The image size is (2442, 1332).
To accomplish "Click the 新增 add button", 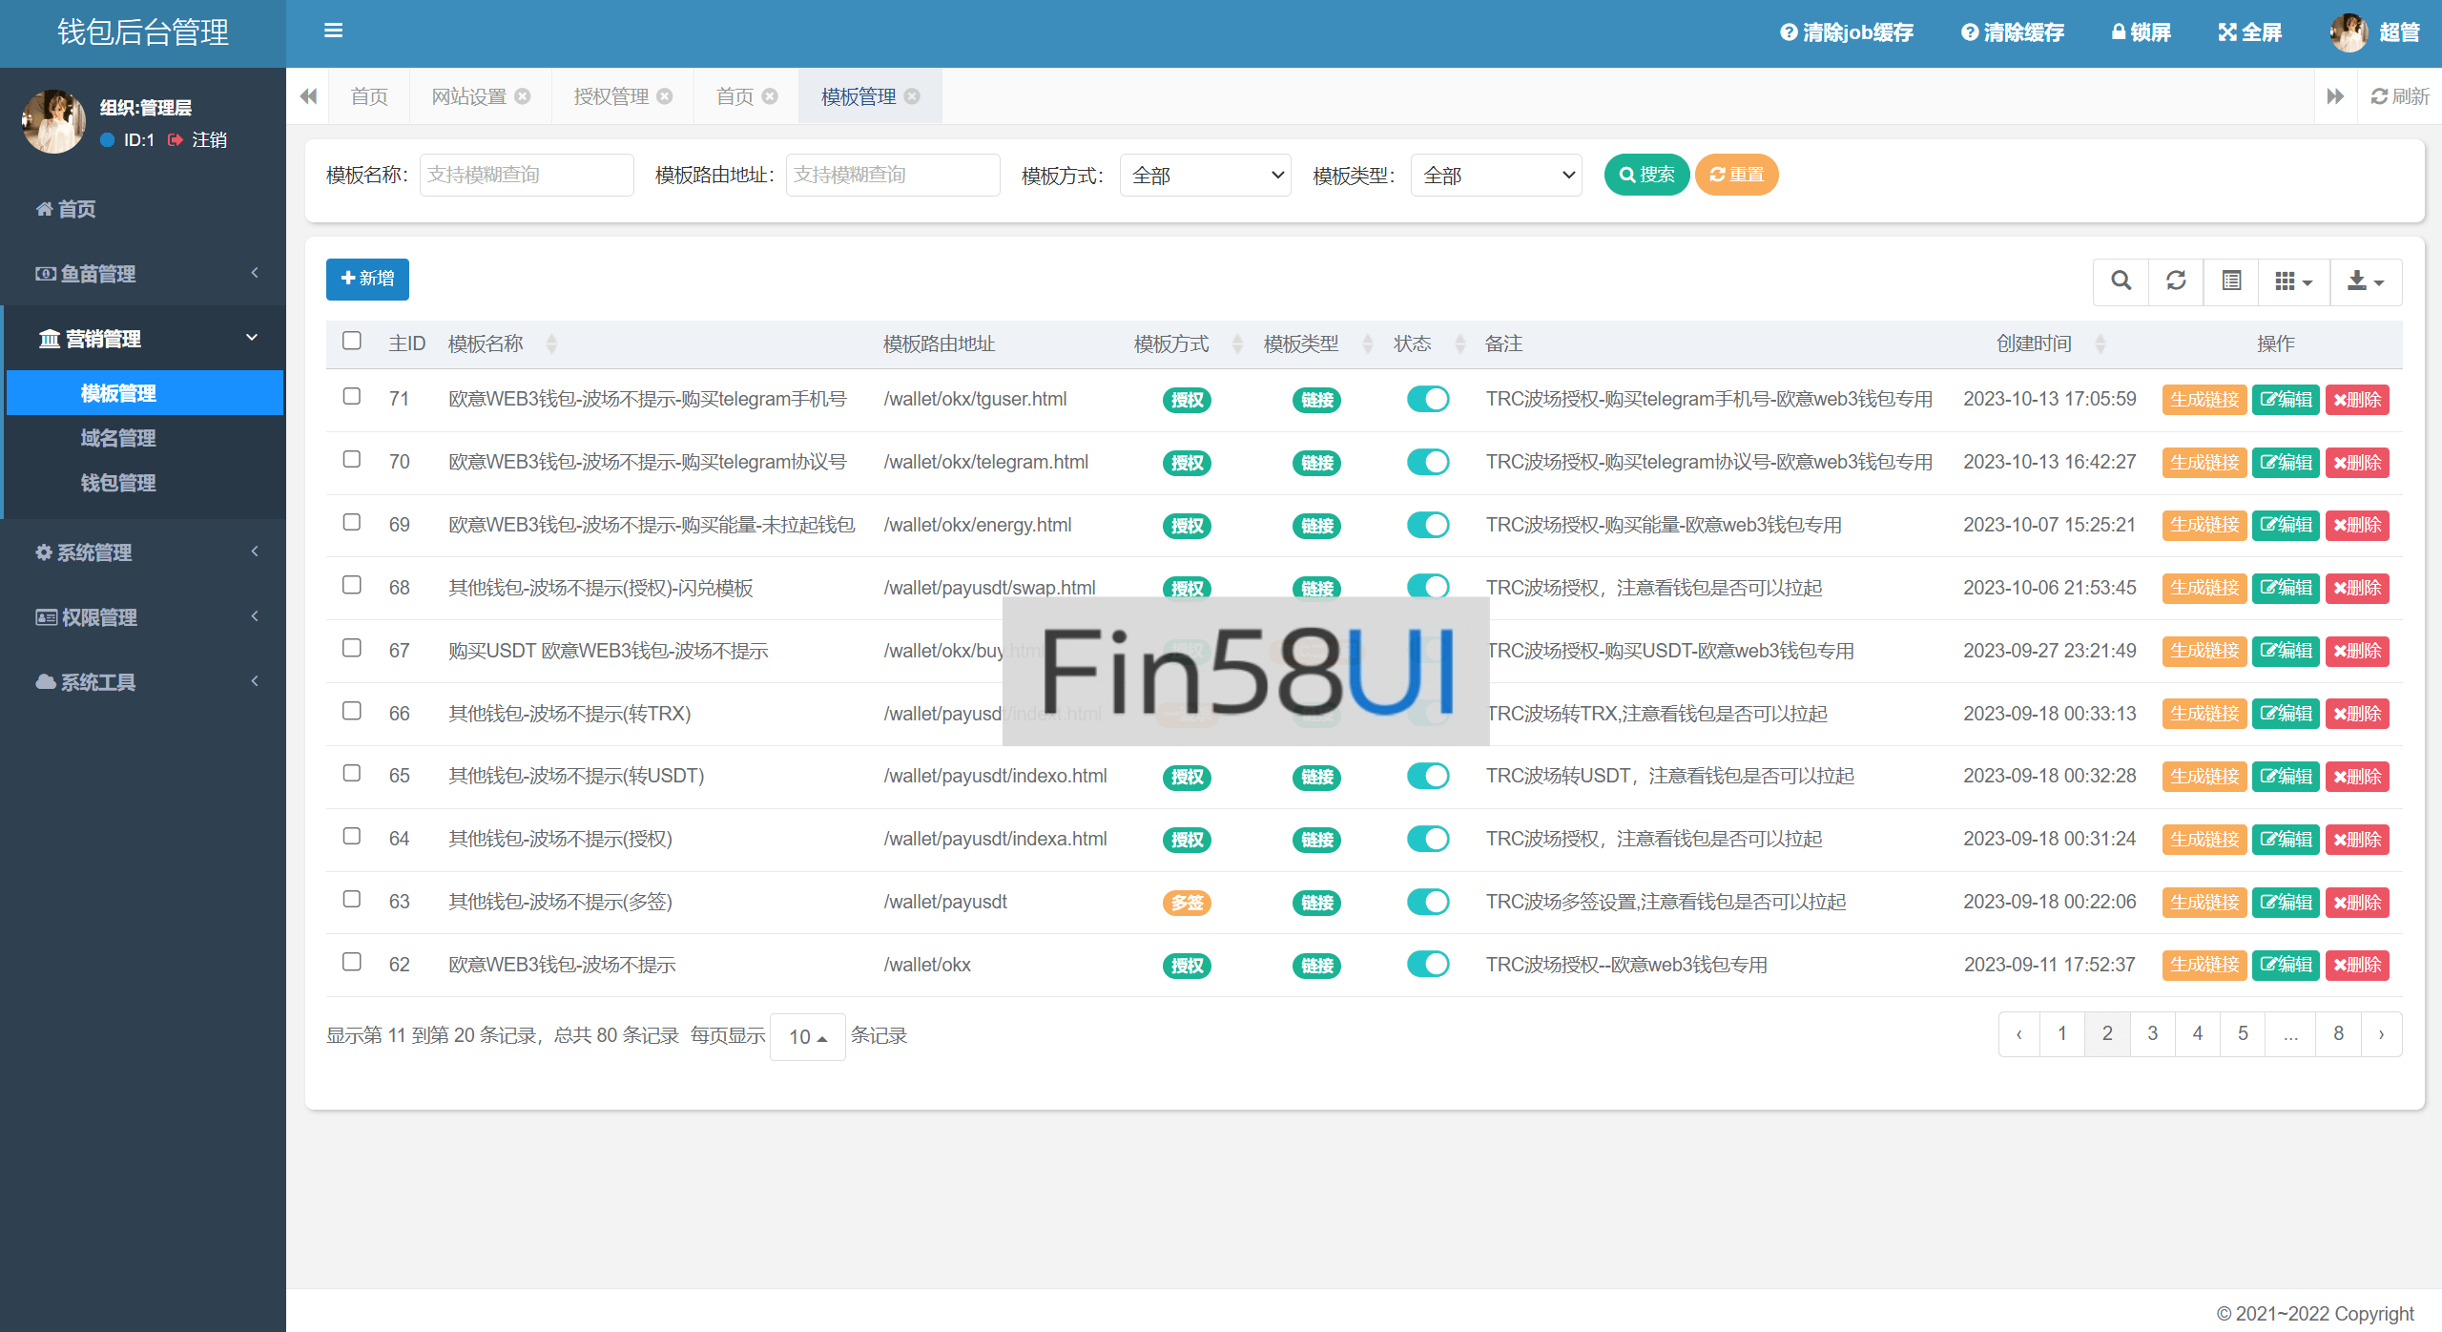I will (x=367, y=279).
